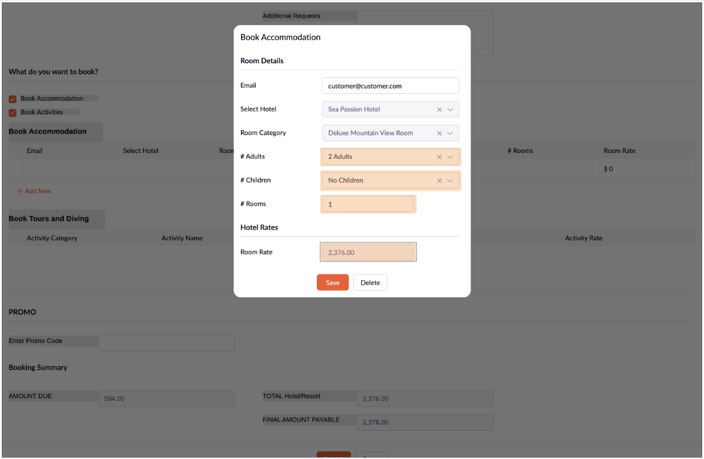Viewport: 704px width, 459px height.
Task: Focus the # Rooms number field
Action: click(368, 205)
